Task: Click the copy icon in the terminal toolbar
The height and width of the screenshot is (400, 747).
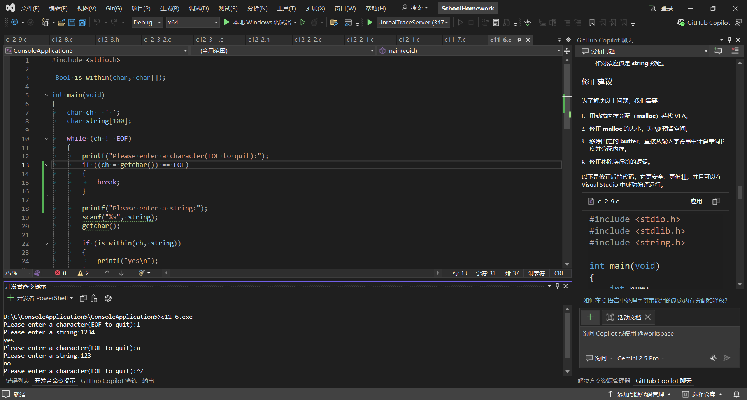Action: (x=83, y=298)
